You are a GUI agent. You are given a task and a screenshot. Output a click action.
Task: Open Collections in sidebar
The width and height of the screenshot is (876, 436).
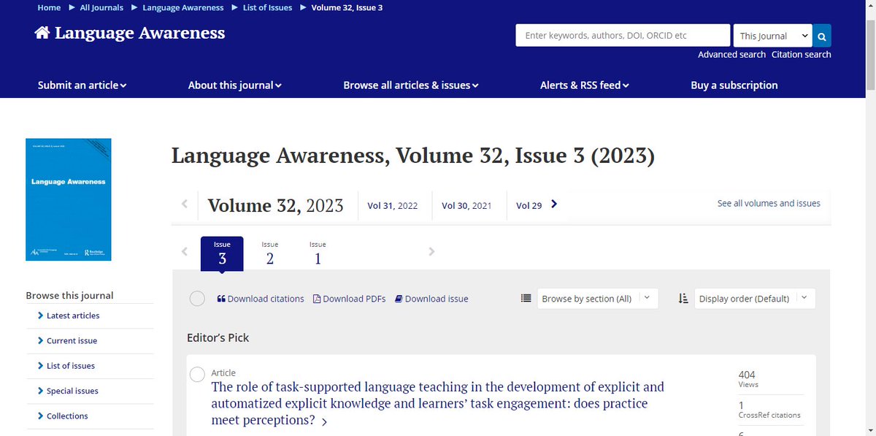click(67, 416)
